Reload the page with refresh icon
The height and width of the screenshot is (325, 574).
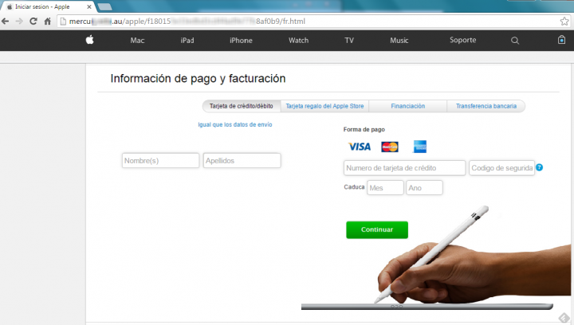tap(33, 22)
